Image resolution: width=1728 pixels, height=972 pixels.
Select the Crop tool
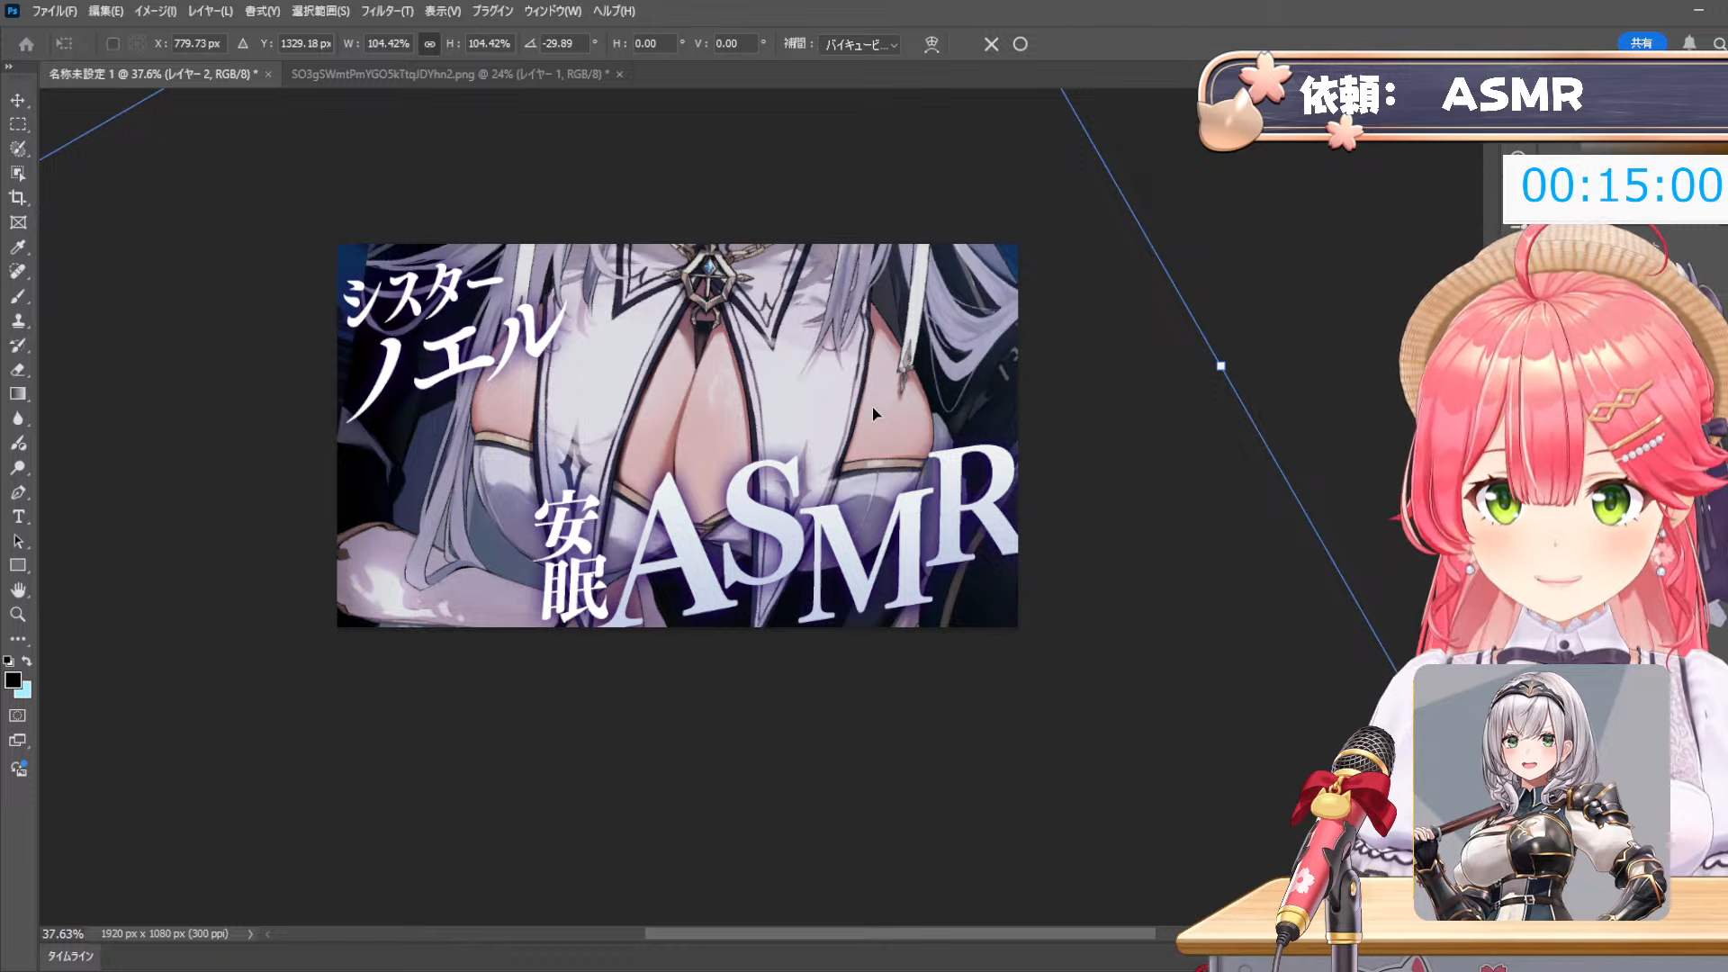pyautogui.click(x=18, y=197)
